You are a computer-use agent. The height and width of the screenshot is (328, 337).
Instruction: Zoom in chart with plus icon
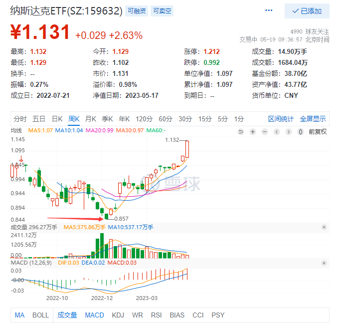pos(253,131)
